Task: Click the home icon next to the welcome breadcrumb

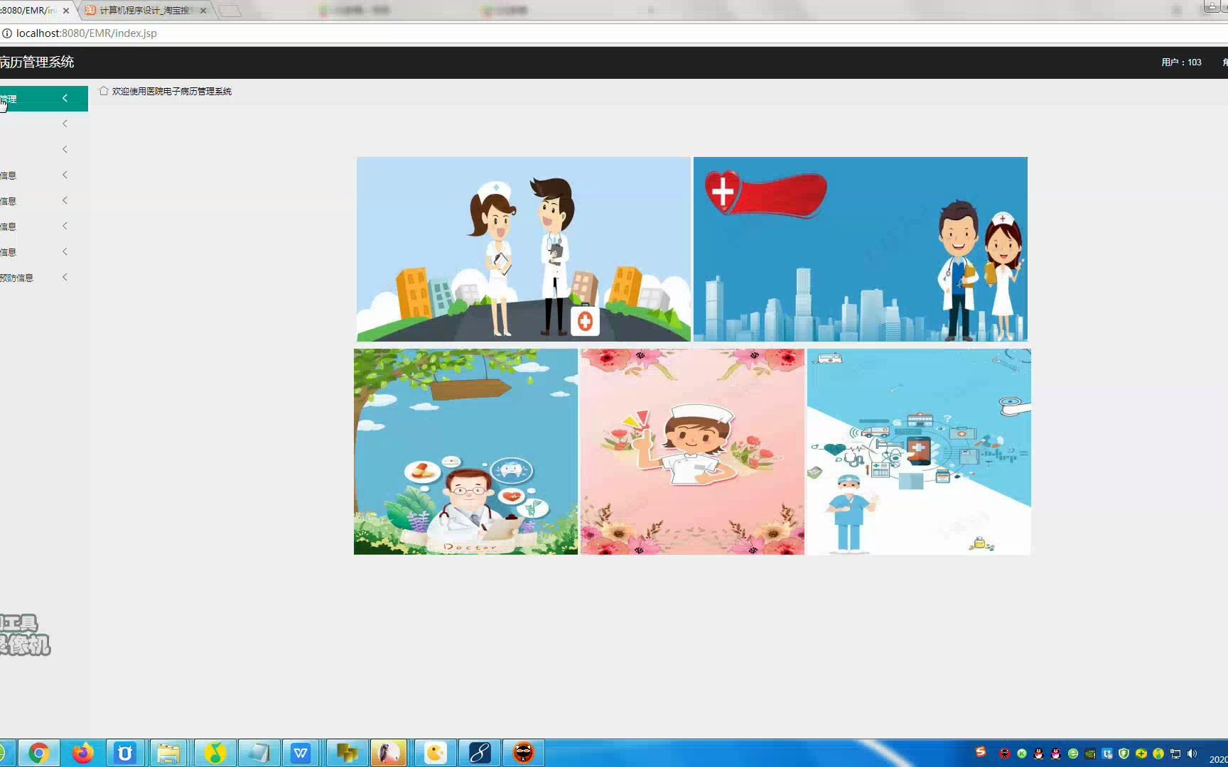Action: point(104,91)
